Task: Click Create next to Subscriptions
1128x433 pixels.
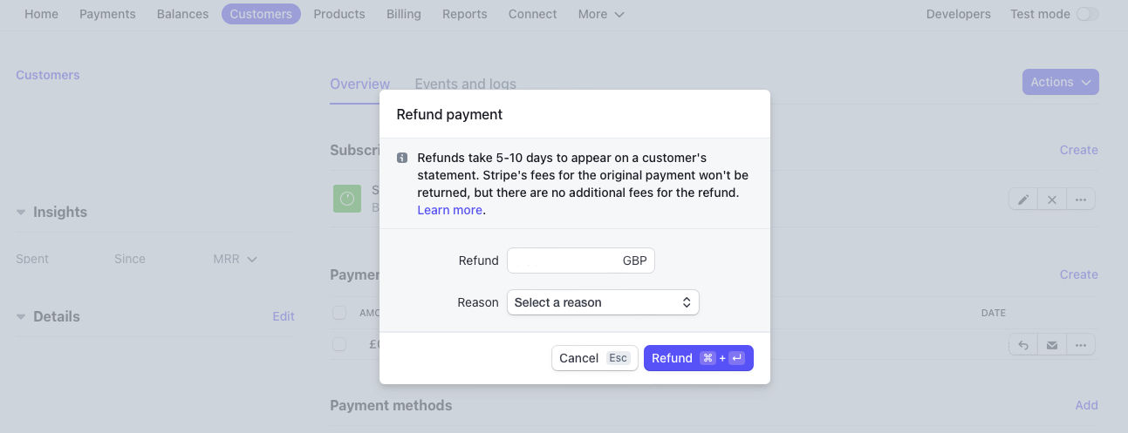Action: coord(1079,150)
